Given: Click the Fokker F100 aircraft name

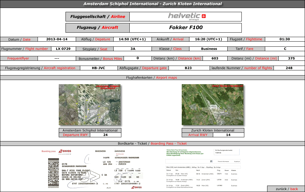Looking at the screenshot, I should [186, 28].
